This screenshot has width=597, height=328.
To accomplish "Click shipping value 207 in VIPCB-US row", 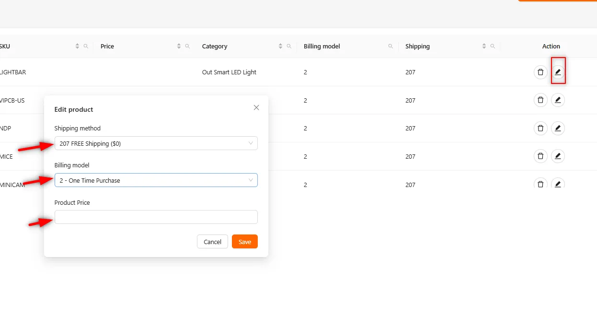I will [x=410, y=100].
